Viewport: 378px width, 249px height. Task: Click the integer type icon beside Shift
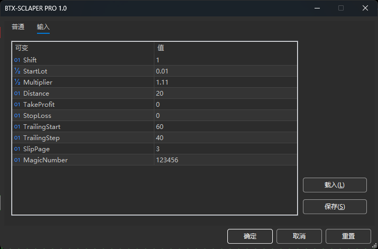[17, 60]
